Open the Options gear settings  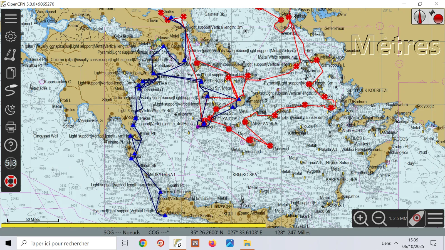coord(11,36)
